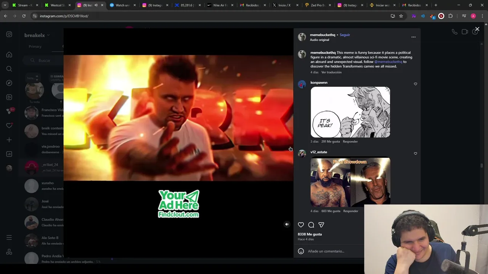The image size is (488, 274).
Task: Click memebuckethq avatar in post header
Action: point(302,37)
